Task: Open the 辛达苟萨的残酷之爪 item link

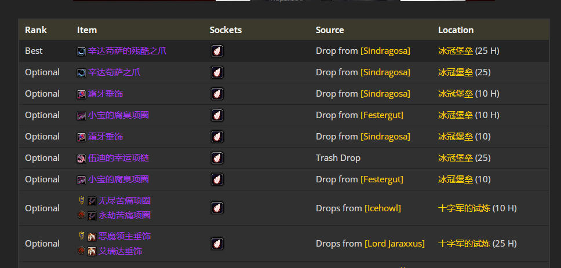Action: (x=127, y=51)
